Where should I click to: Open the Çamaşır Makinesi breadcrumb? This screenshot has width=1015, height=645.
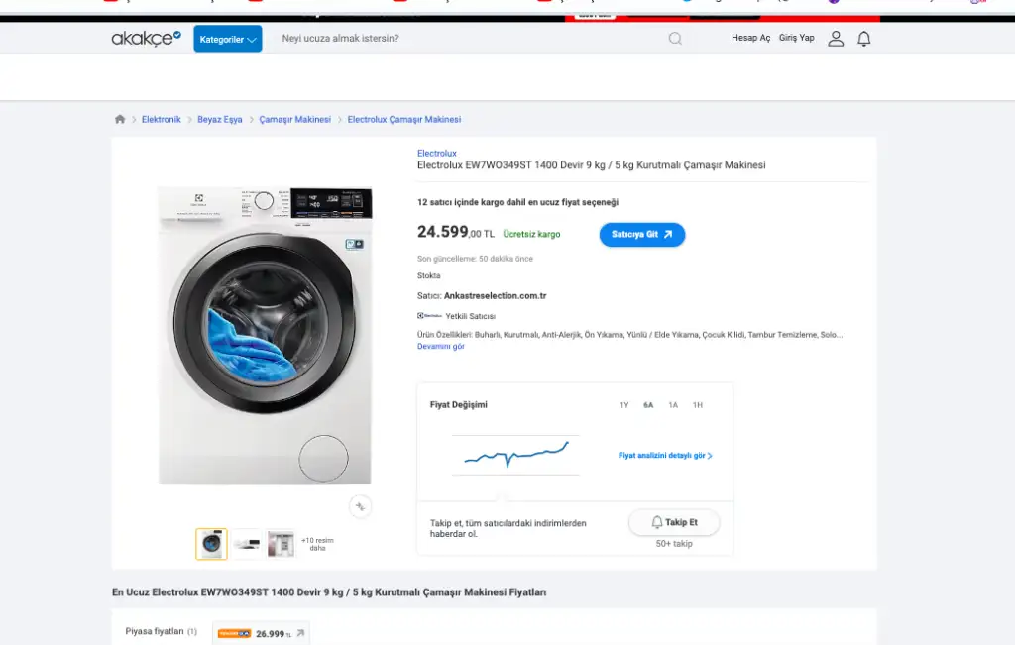click(294, 119)
